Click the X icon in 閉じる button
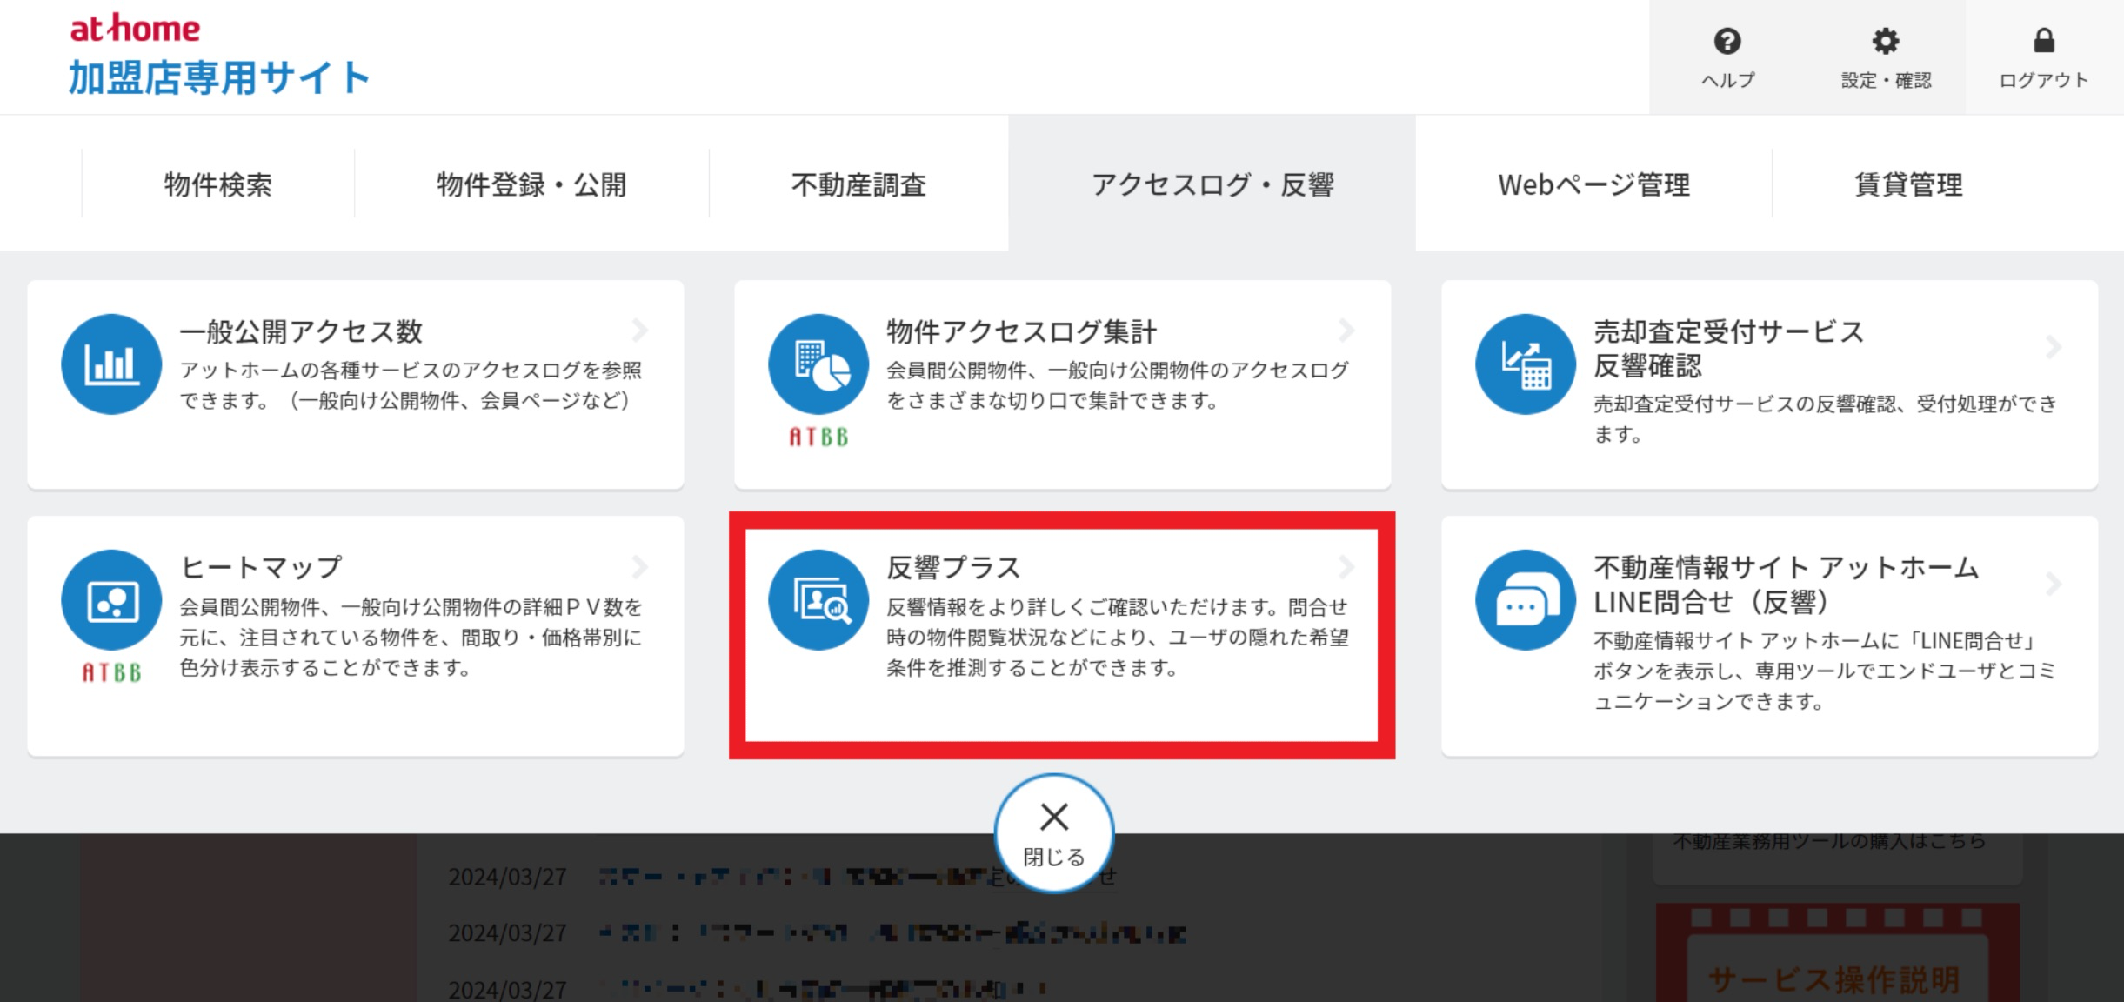This screenshot has height=1002, width=2124. [1054, 817]
